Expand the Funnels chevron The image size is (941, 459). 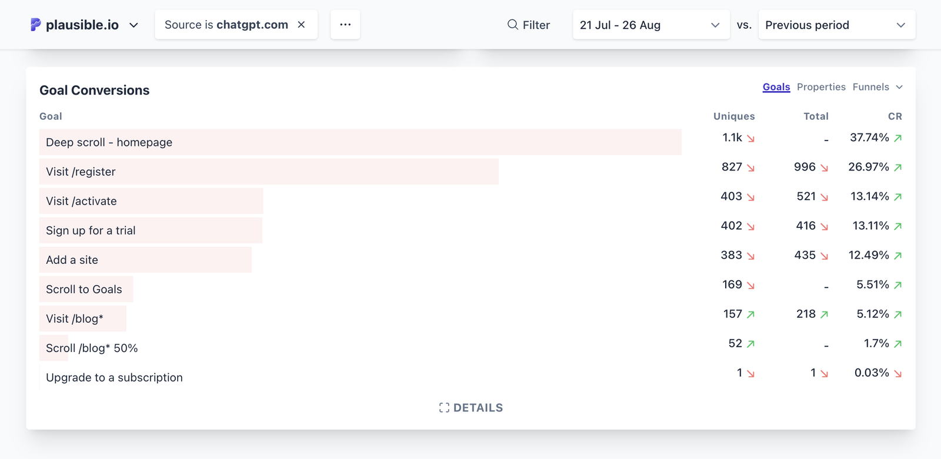[x=899, y=86]
